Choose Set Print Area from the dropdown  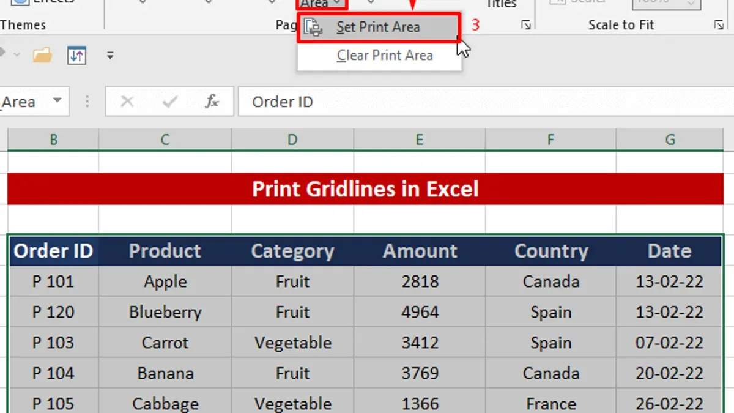tap(379, 28)
